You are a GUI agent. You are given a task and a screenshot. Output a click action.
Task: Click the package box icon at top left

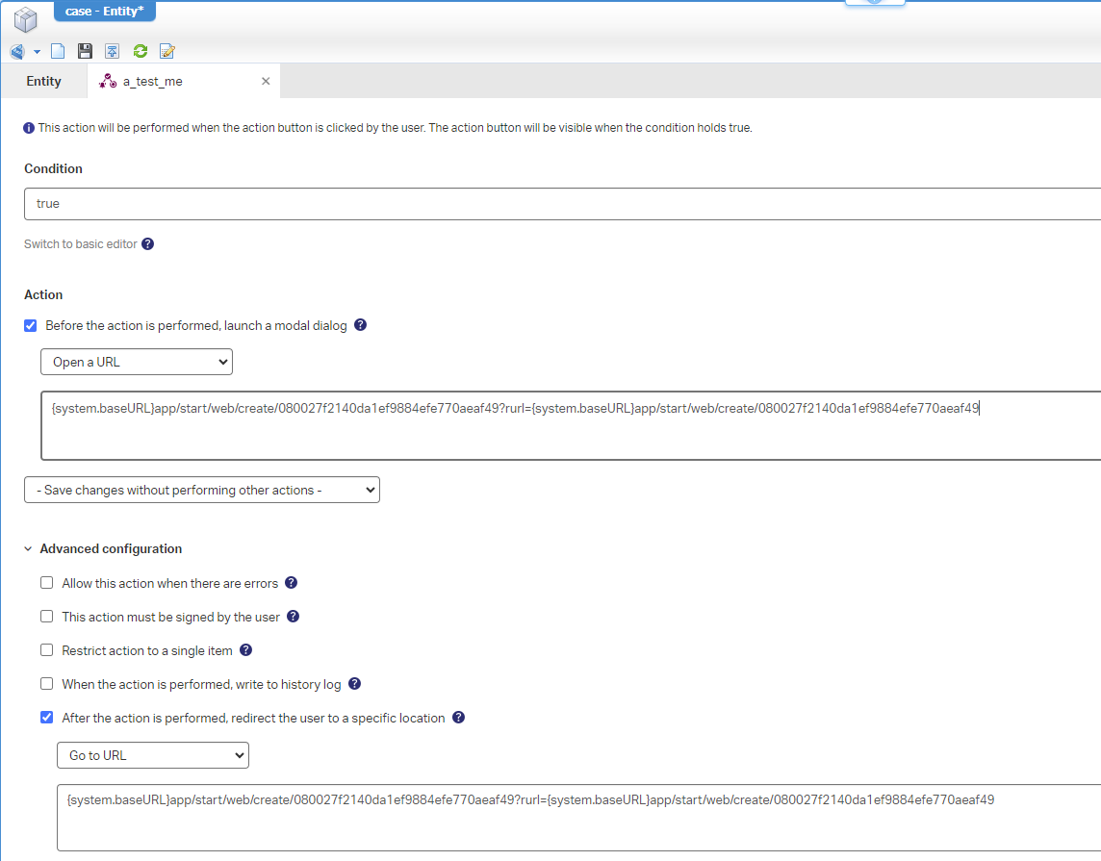tap(26, 18)
